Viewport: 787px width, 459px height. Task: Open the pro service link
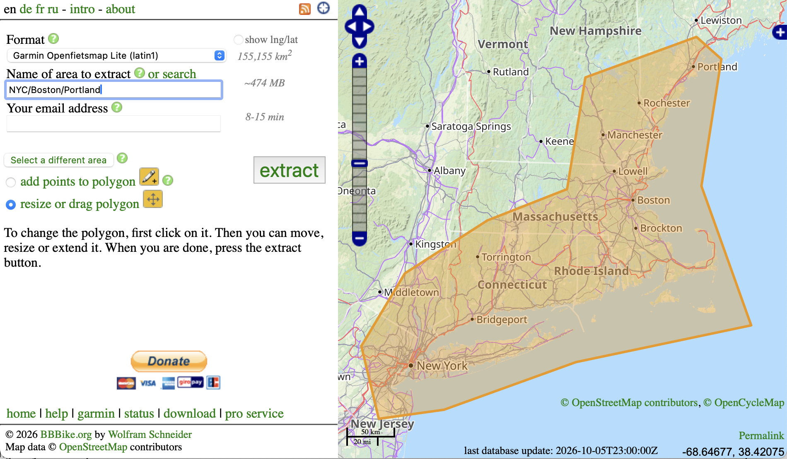(x=254, y=414)
